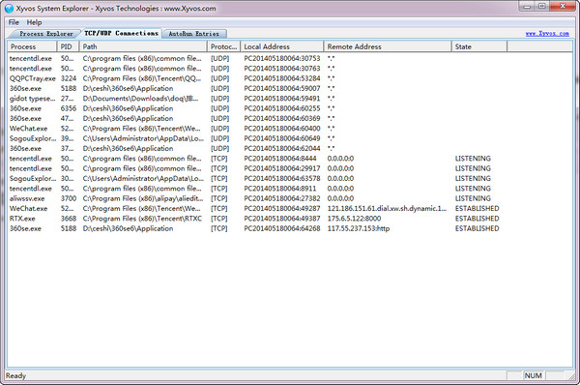Click local address ending in 8911

tap(280, 189)
